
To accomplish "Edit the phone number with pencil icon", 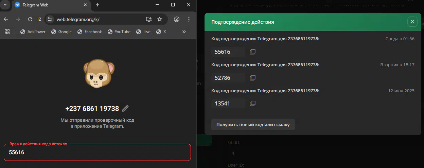I will [x=125, y=109].
